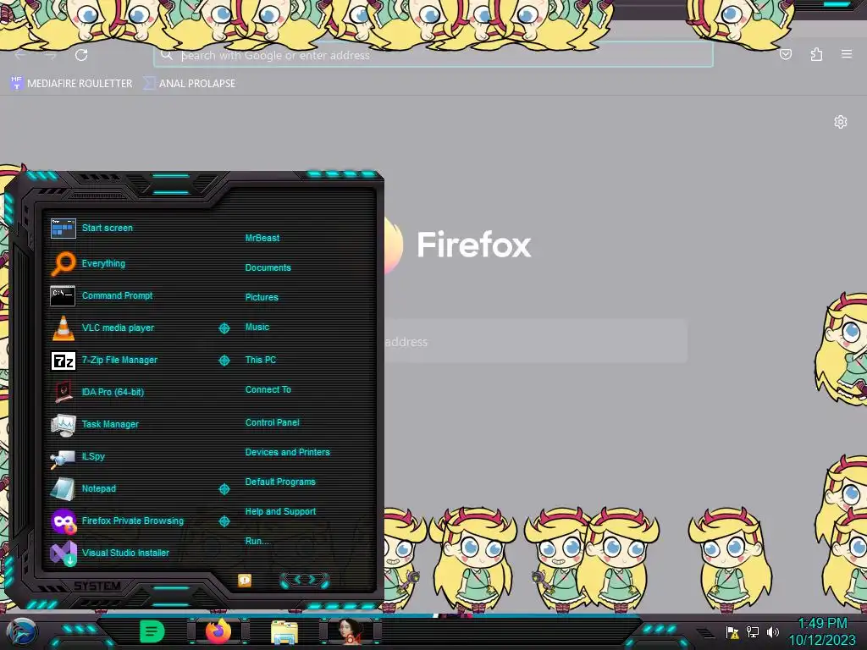
Task: Open Save to Pocket icon in Firefox toolbar
Action: (x=785, y=54)
